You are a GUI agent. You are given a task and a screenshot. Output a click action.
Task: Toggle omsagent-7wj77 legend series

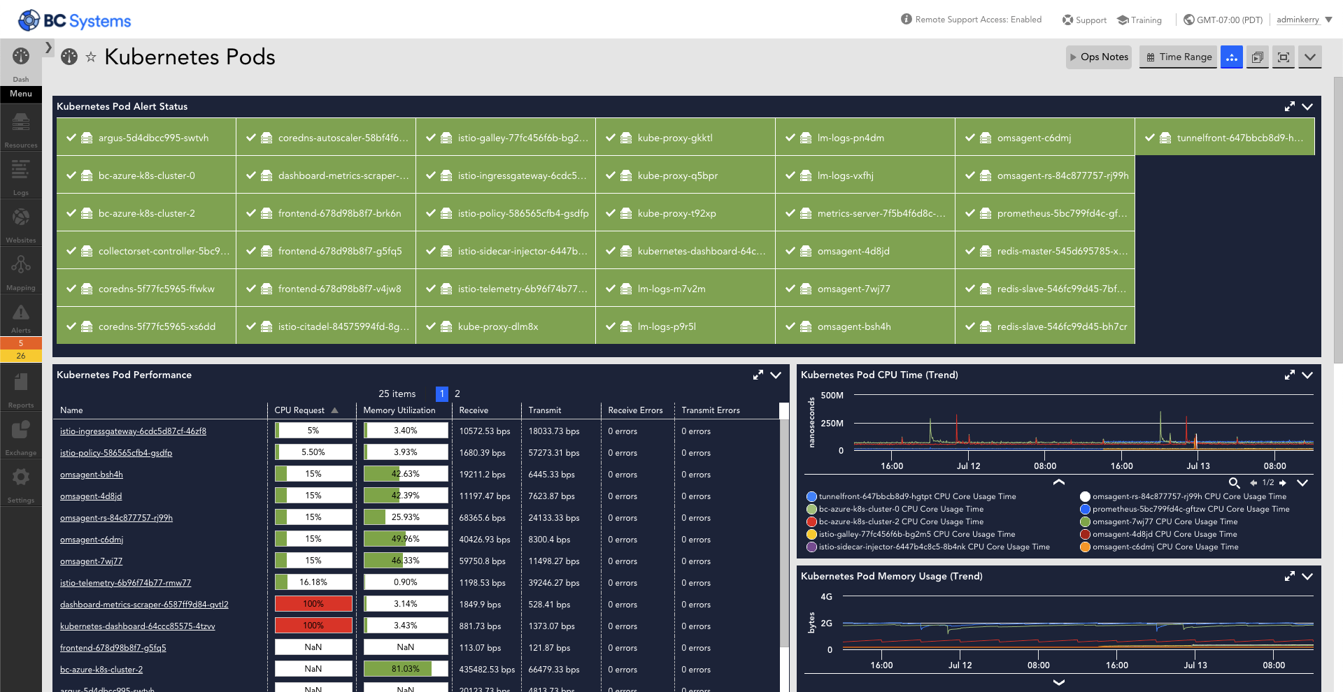1159,521
